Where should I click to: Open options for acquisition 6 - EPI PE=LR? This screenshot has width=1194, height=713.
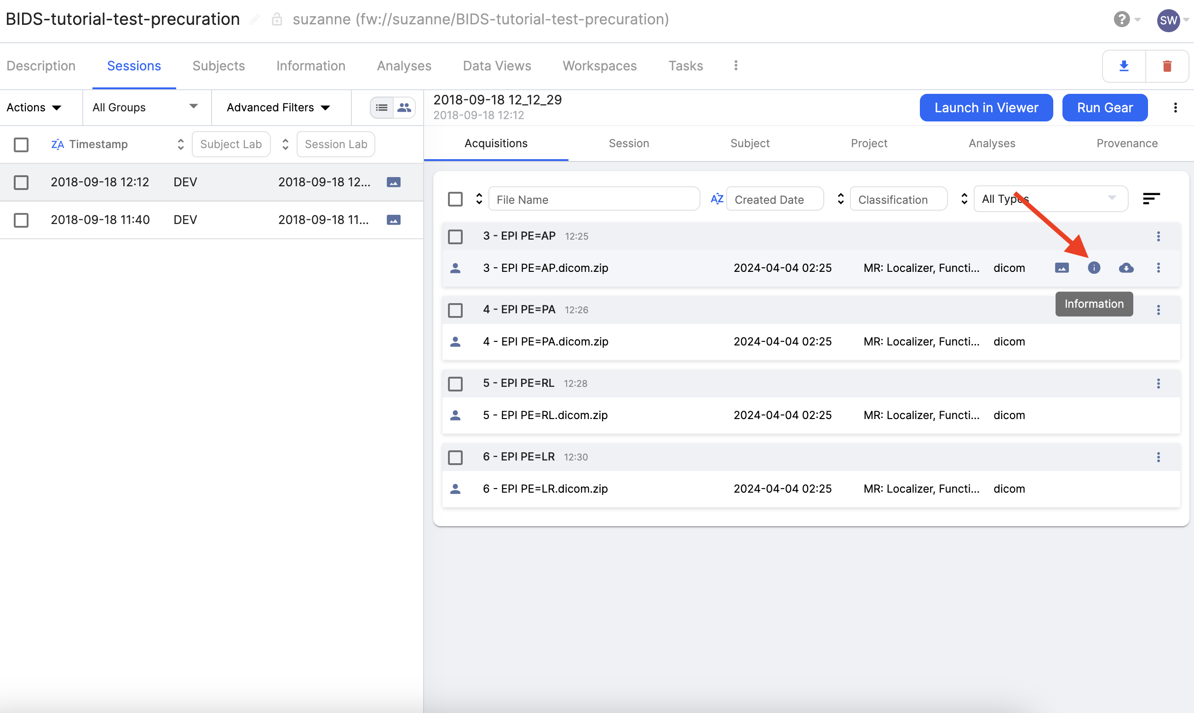click(x=1158, y=457)
